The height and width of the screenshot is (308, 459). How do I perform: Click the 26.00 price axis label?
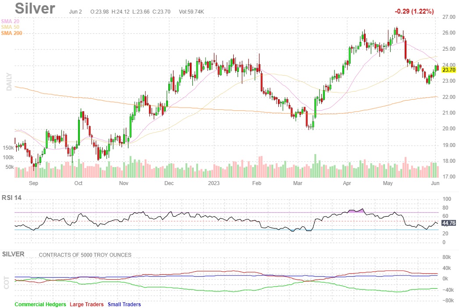449,33
